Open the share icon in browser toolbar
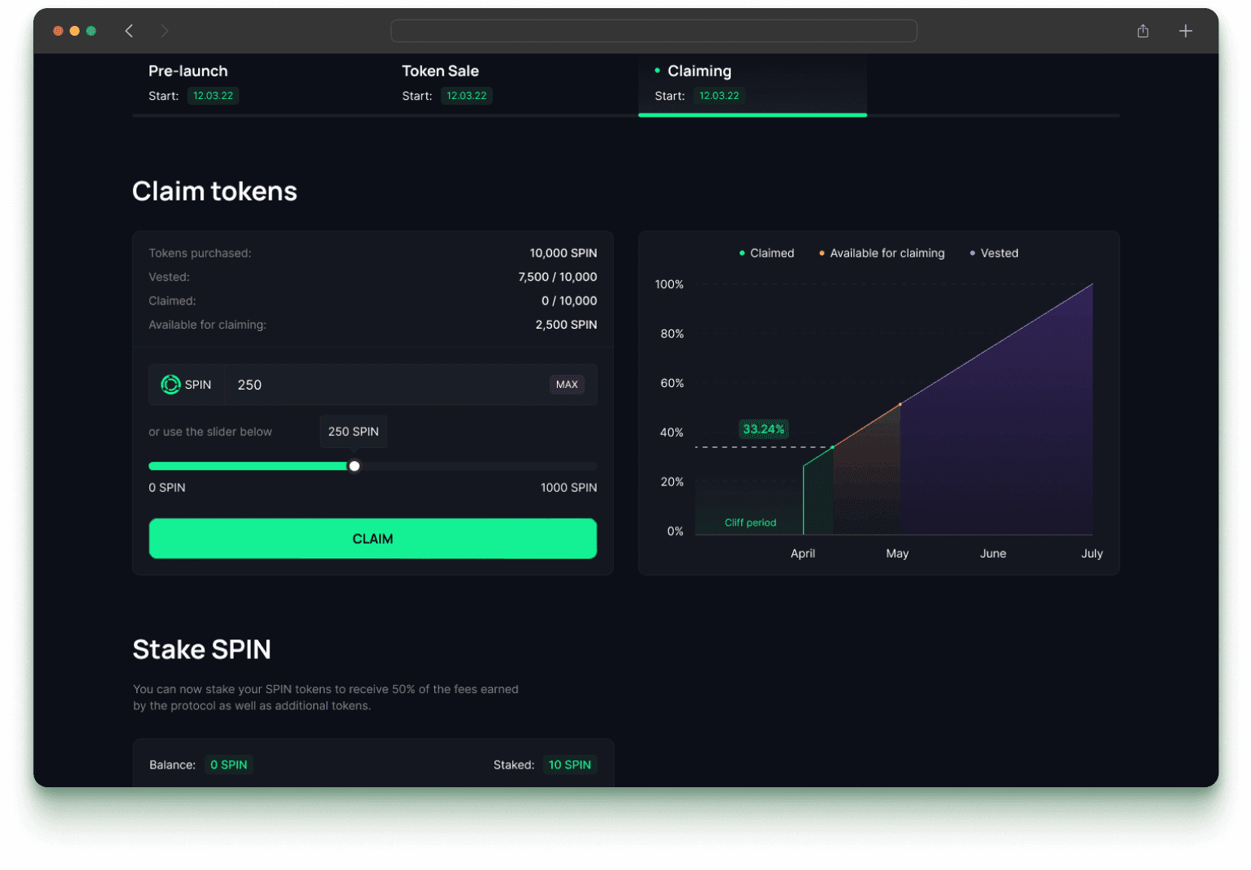The width and height of the screenshot is (1251, 870). click(x=1143, y=31)
